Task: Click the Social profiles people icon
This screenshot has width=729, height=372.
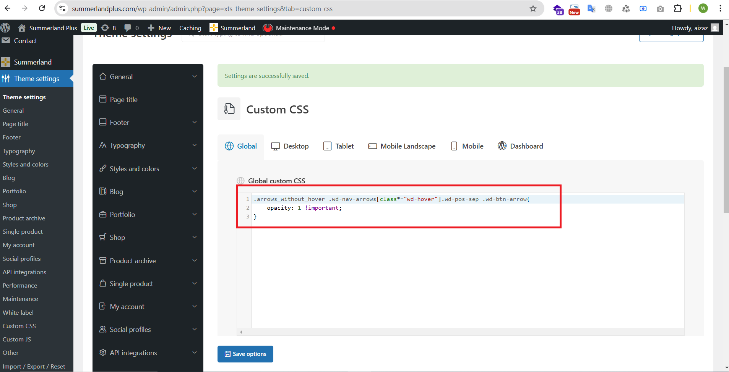Action: point(103,329)
